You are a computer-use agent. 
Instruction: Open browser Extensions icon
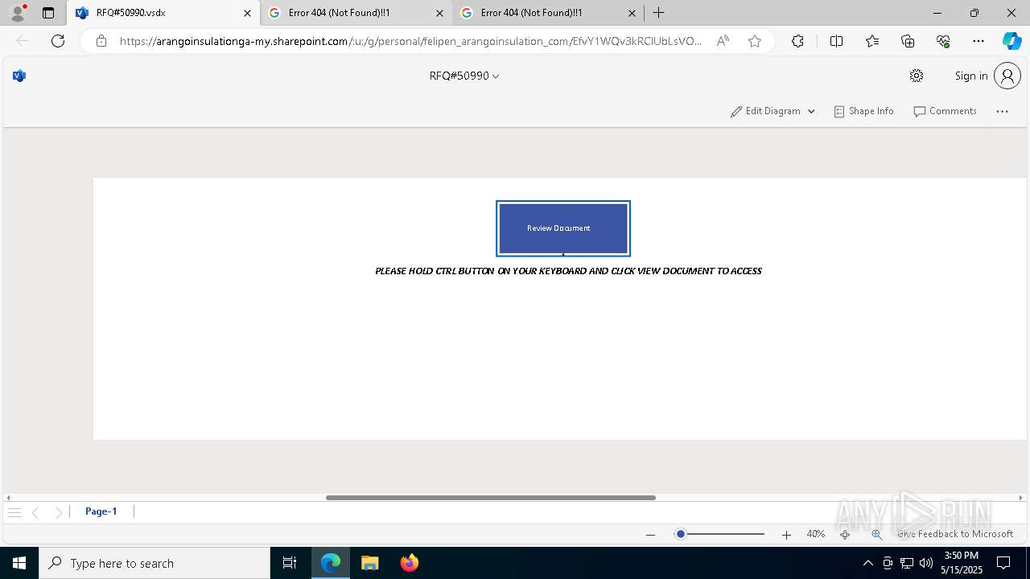tap(797, 41)
